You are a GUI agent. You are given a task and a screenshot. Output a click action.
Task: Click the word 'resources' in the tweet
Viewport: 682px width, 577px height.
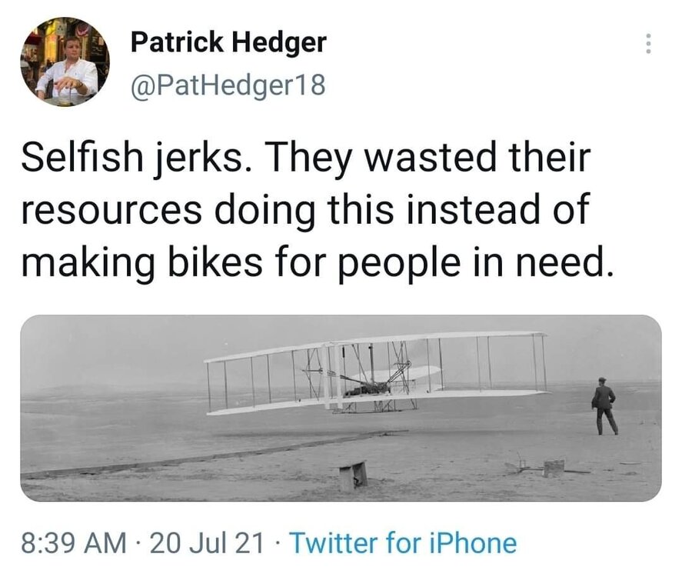(111, 210)
